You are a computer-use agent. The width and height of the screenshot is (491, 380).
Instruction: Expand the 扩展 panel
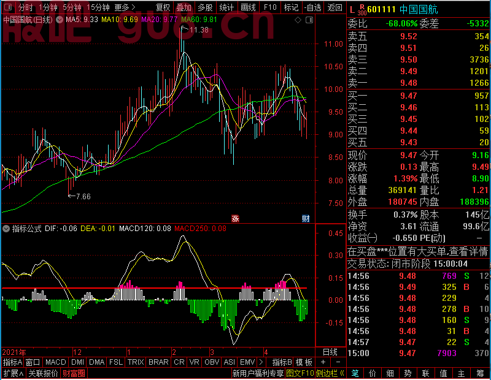point(14,373)
